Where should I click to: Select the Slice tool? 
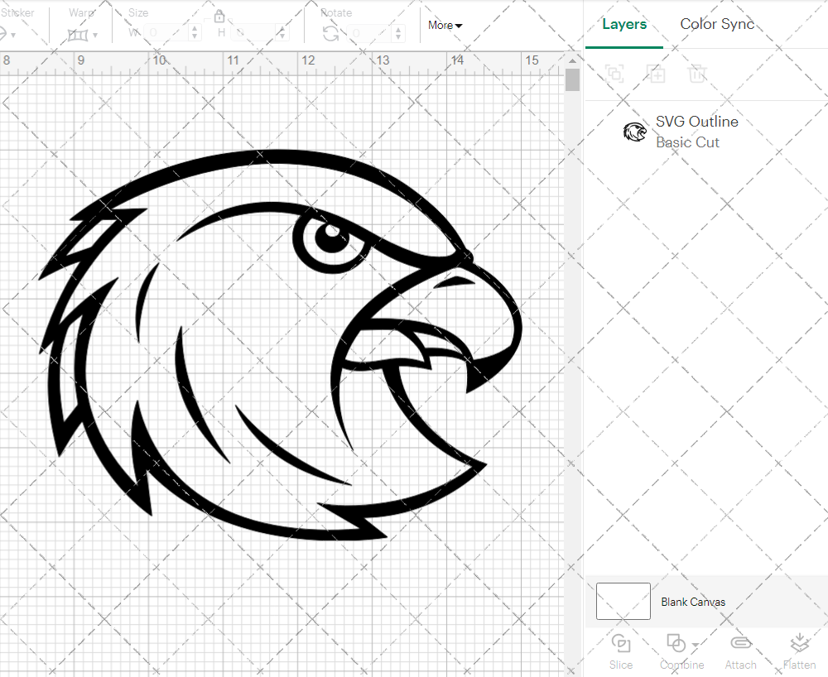[621, 651]
